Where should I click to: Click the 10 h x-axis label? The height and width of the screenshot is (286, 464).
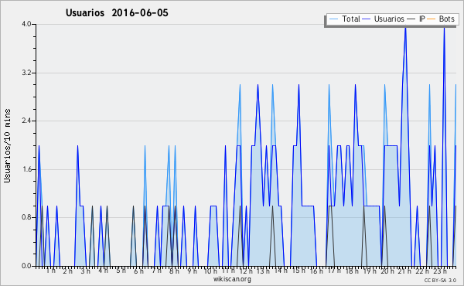[x=210, y=271]
